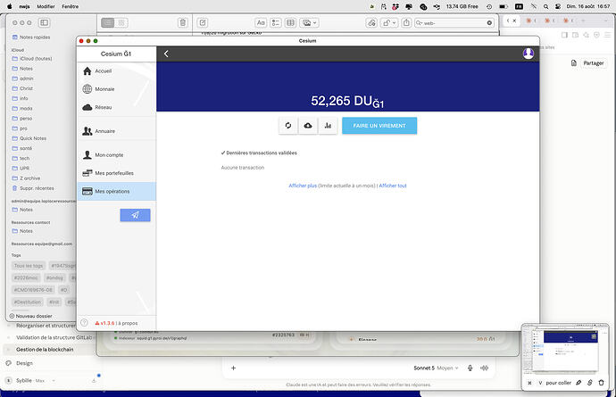Select Notes rapides in the Notes sidebar

click(31, 37)
